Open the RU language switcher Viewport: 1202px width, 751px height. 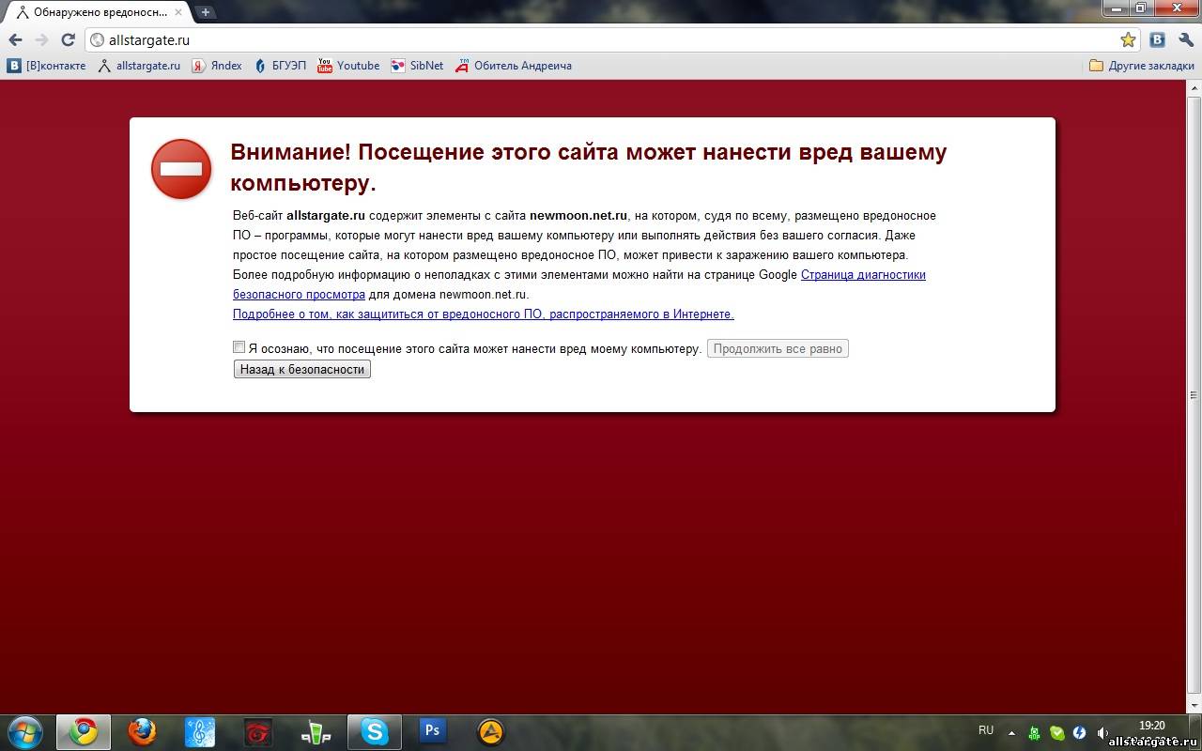point(986,730)
